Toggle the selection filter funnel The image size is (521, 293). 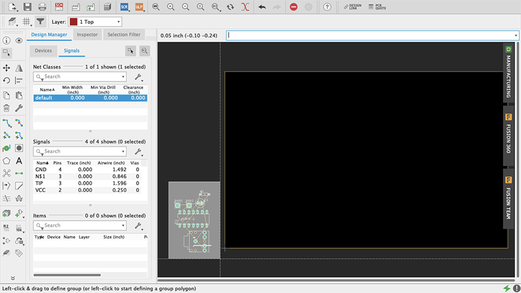40,21
